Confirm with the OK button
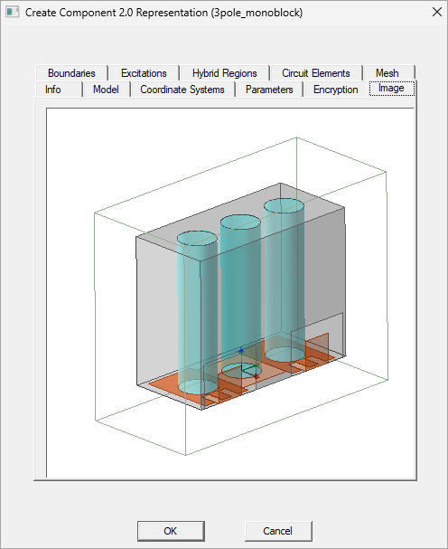Viewport: 448px width, 549px height. point(171,531)
